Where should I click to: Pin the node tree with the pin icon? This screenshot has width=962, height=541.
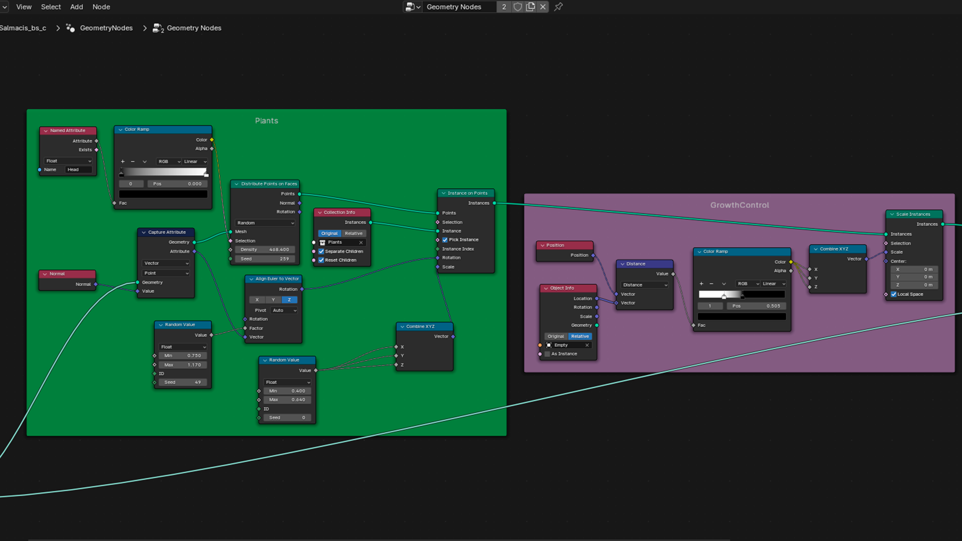(x=558, y=7)
